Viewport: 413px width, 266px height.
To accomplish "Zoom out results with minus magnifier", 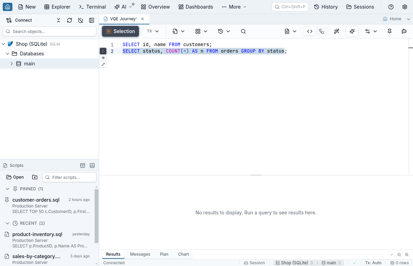I will click(x=399, y=255).
